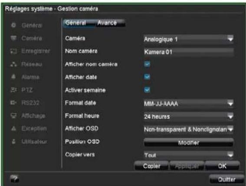Expand the Afficher OSD dropdown
This screenshot has width=246, height=186.
pyautogui.click(x=189, y=129)
